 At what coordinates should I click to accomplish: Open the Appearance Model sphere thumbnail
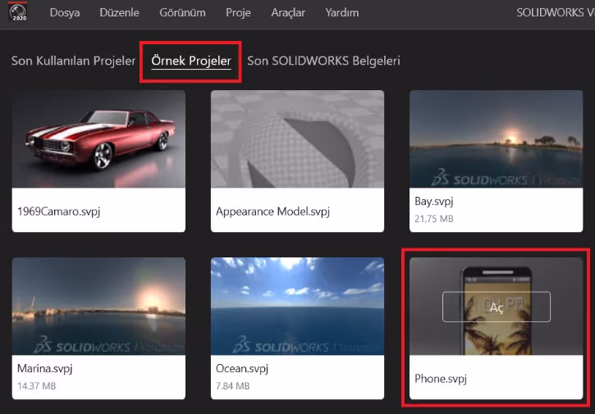coord(297,139)
